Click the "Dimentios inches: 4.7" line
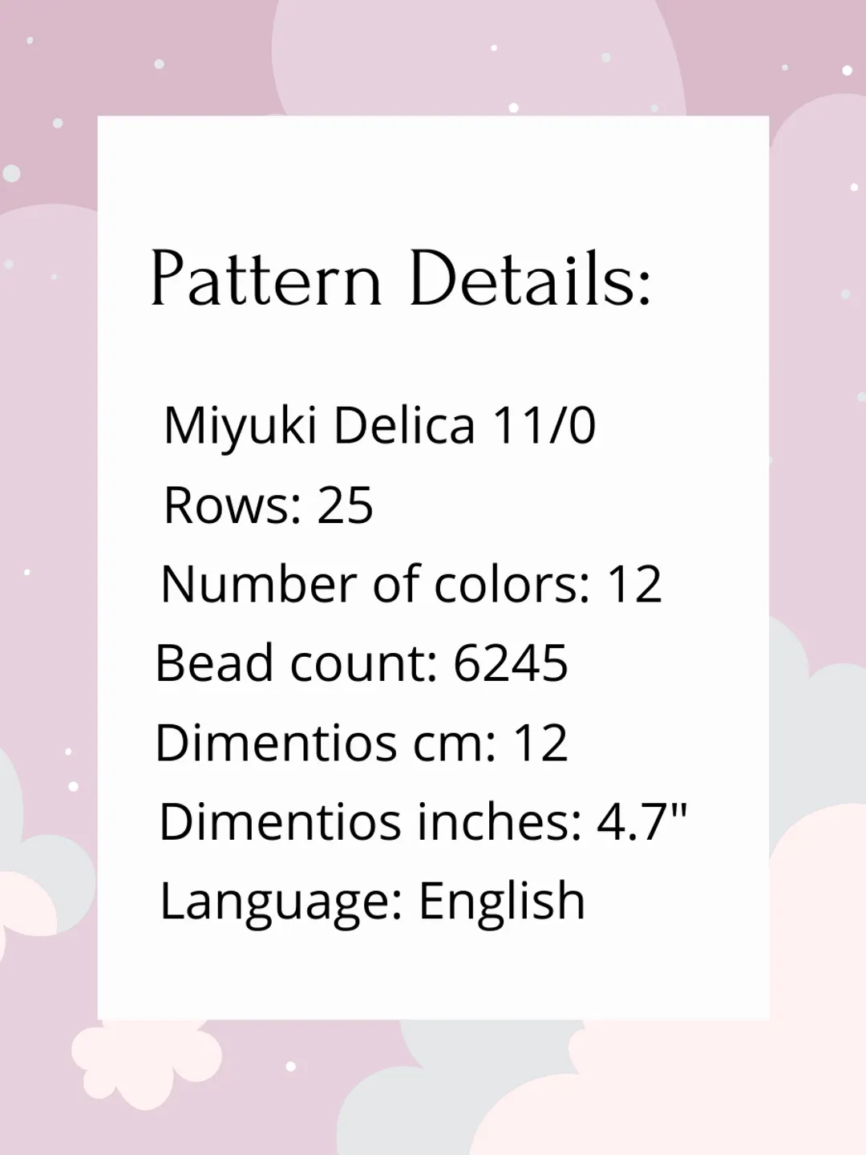The image size is (866, 1155). pos(423,822)
